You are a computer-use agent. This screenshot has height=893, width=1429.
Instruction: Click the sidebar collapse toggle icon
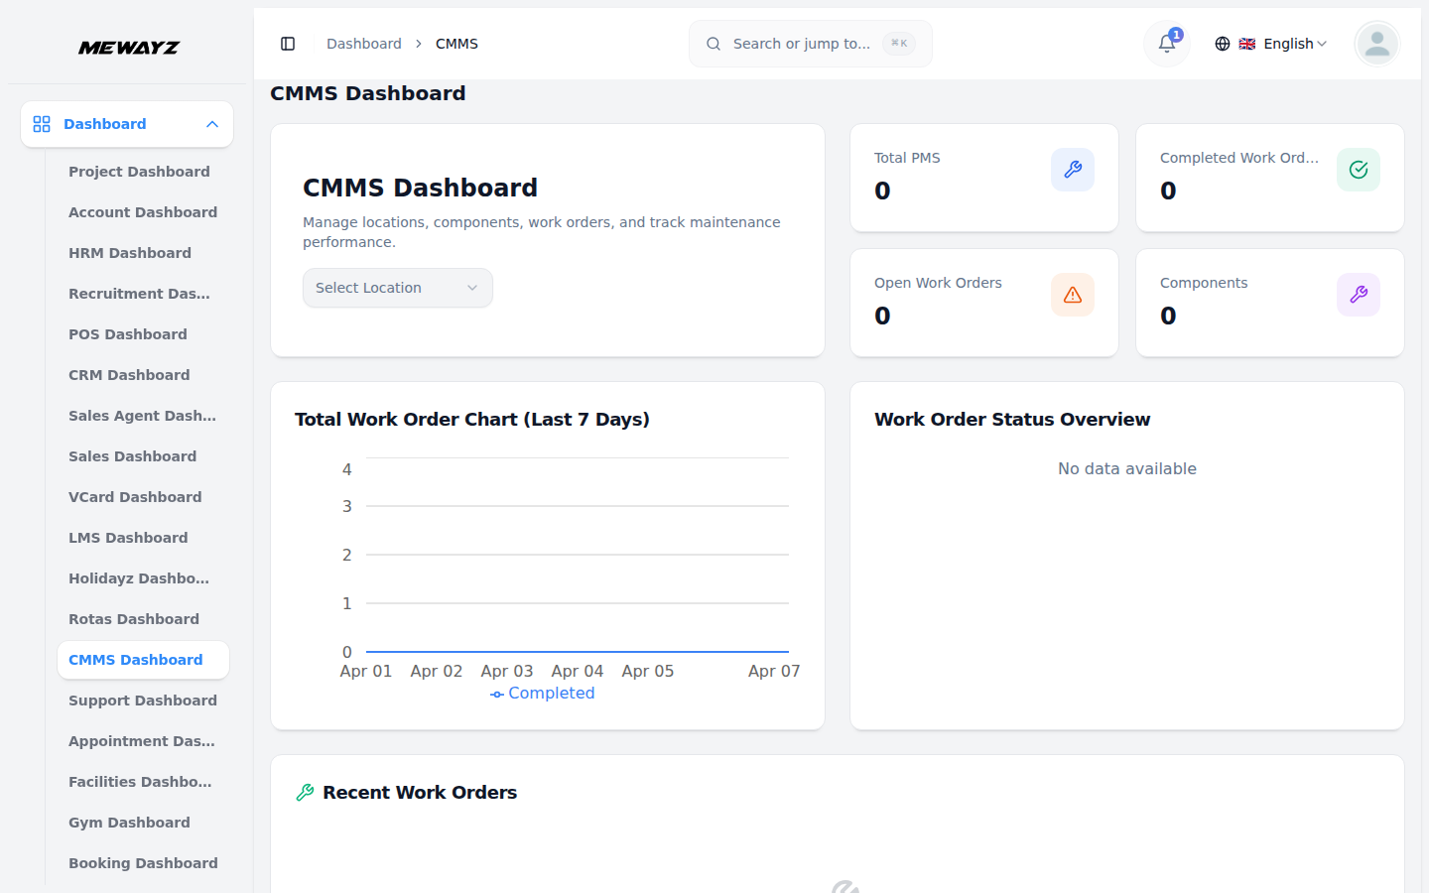288,44
